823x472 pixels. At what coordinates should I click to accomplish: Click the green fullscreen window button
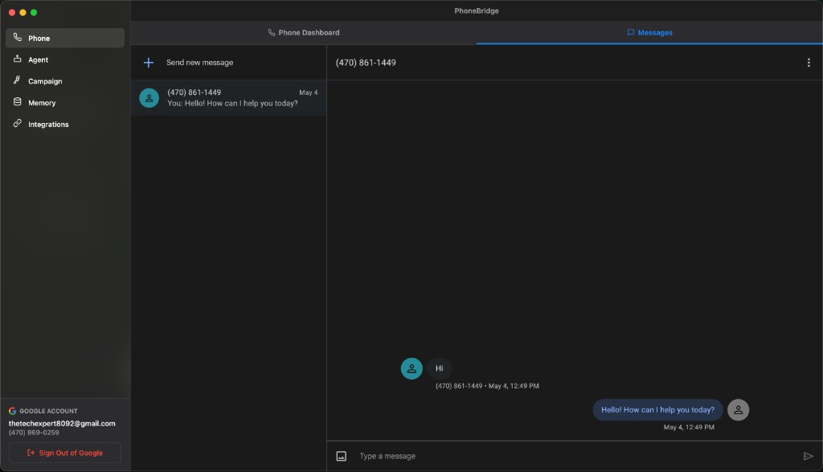point(34,12)
